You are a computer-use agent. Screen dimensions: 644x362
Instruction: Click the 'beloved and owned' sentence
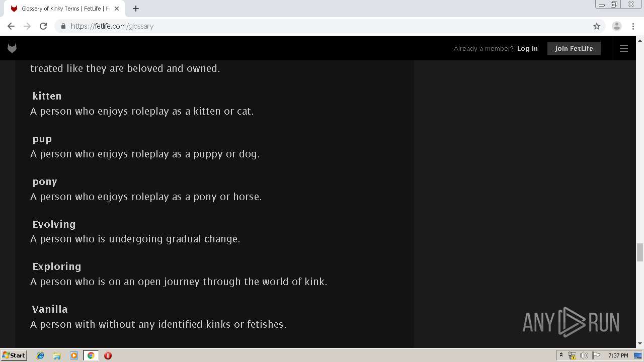click(125, 68)
